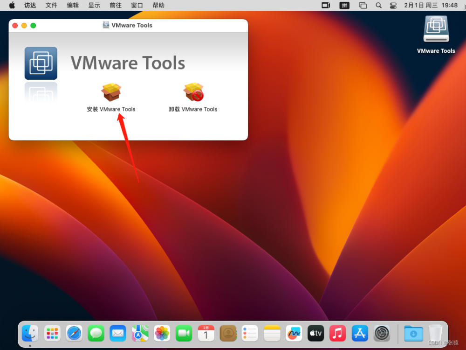Open the 卸载 VMware Tools uninstaller package icon

193,92
